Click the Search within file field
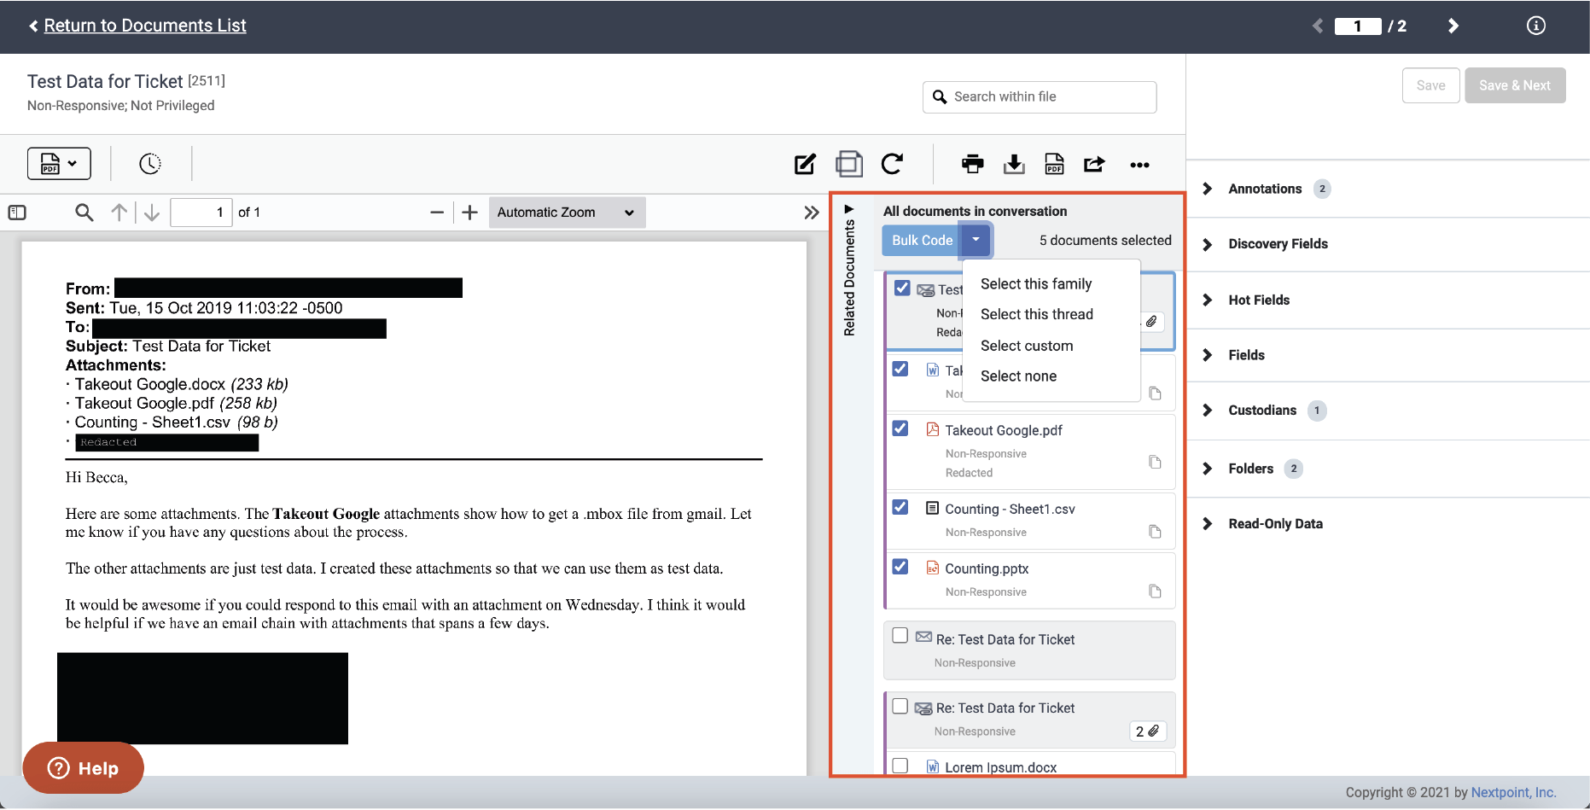Viewport: 1590px width, 810px height. tap(1040, 97)
